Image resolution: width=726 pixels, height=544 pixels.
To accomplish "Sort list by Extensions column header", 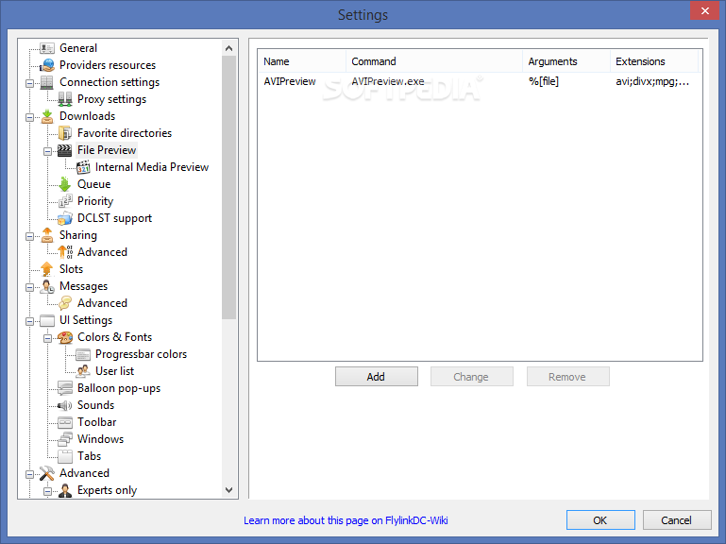I will [x=654, y=61].
